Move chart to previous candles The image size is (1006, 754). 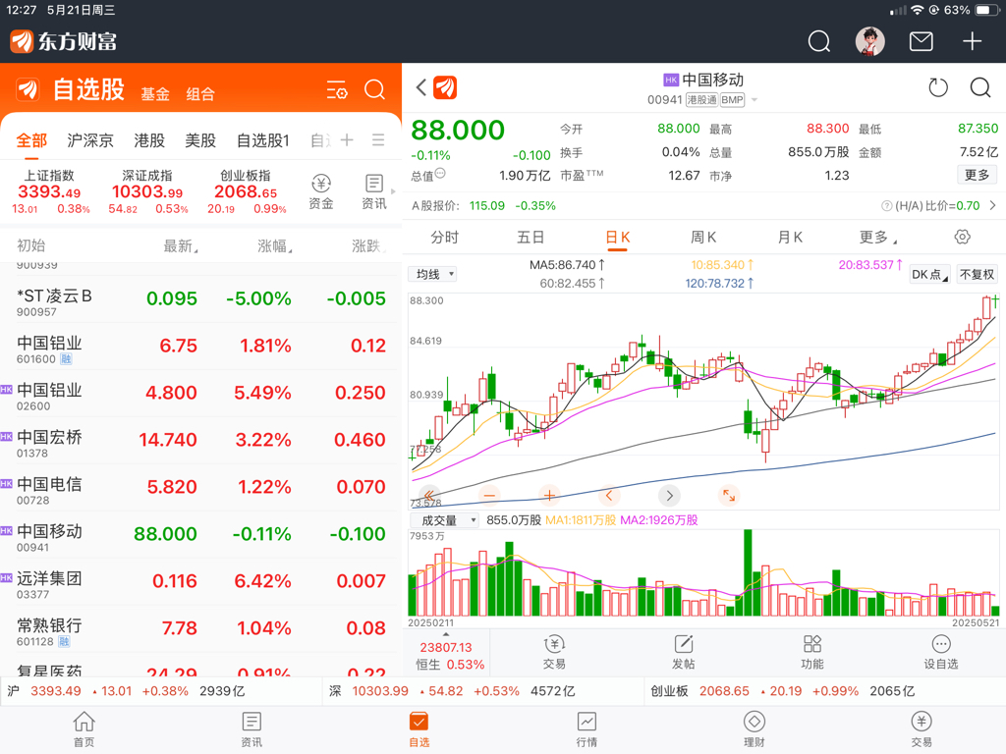point(609,496)
